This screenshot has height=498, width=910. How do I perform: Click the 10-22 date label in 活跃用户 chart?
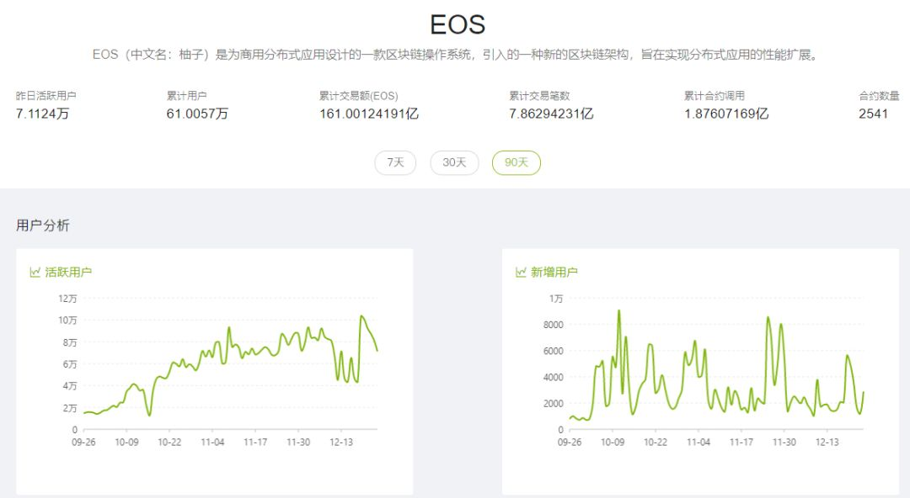[169, 442]
